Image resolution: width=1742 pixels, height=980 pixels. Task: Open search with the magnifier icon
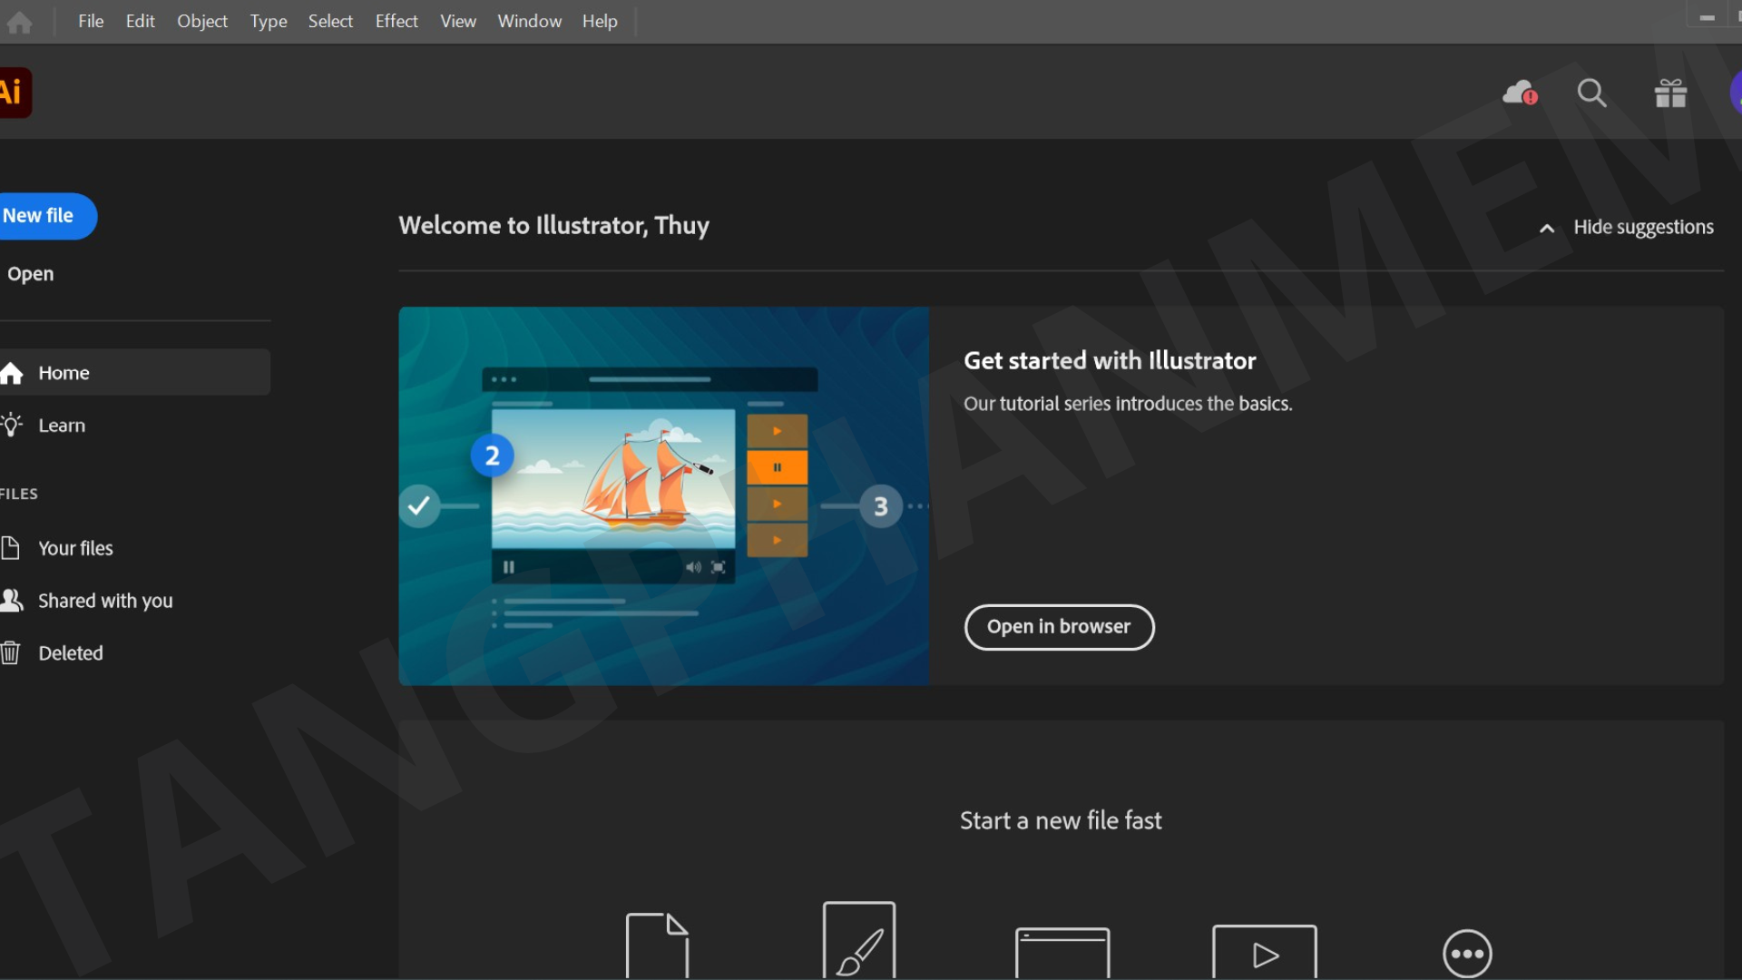pyautogui.click(x=1591, y=93)
